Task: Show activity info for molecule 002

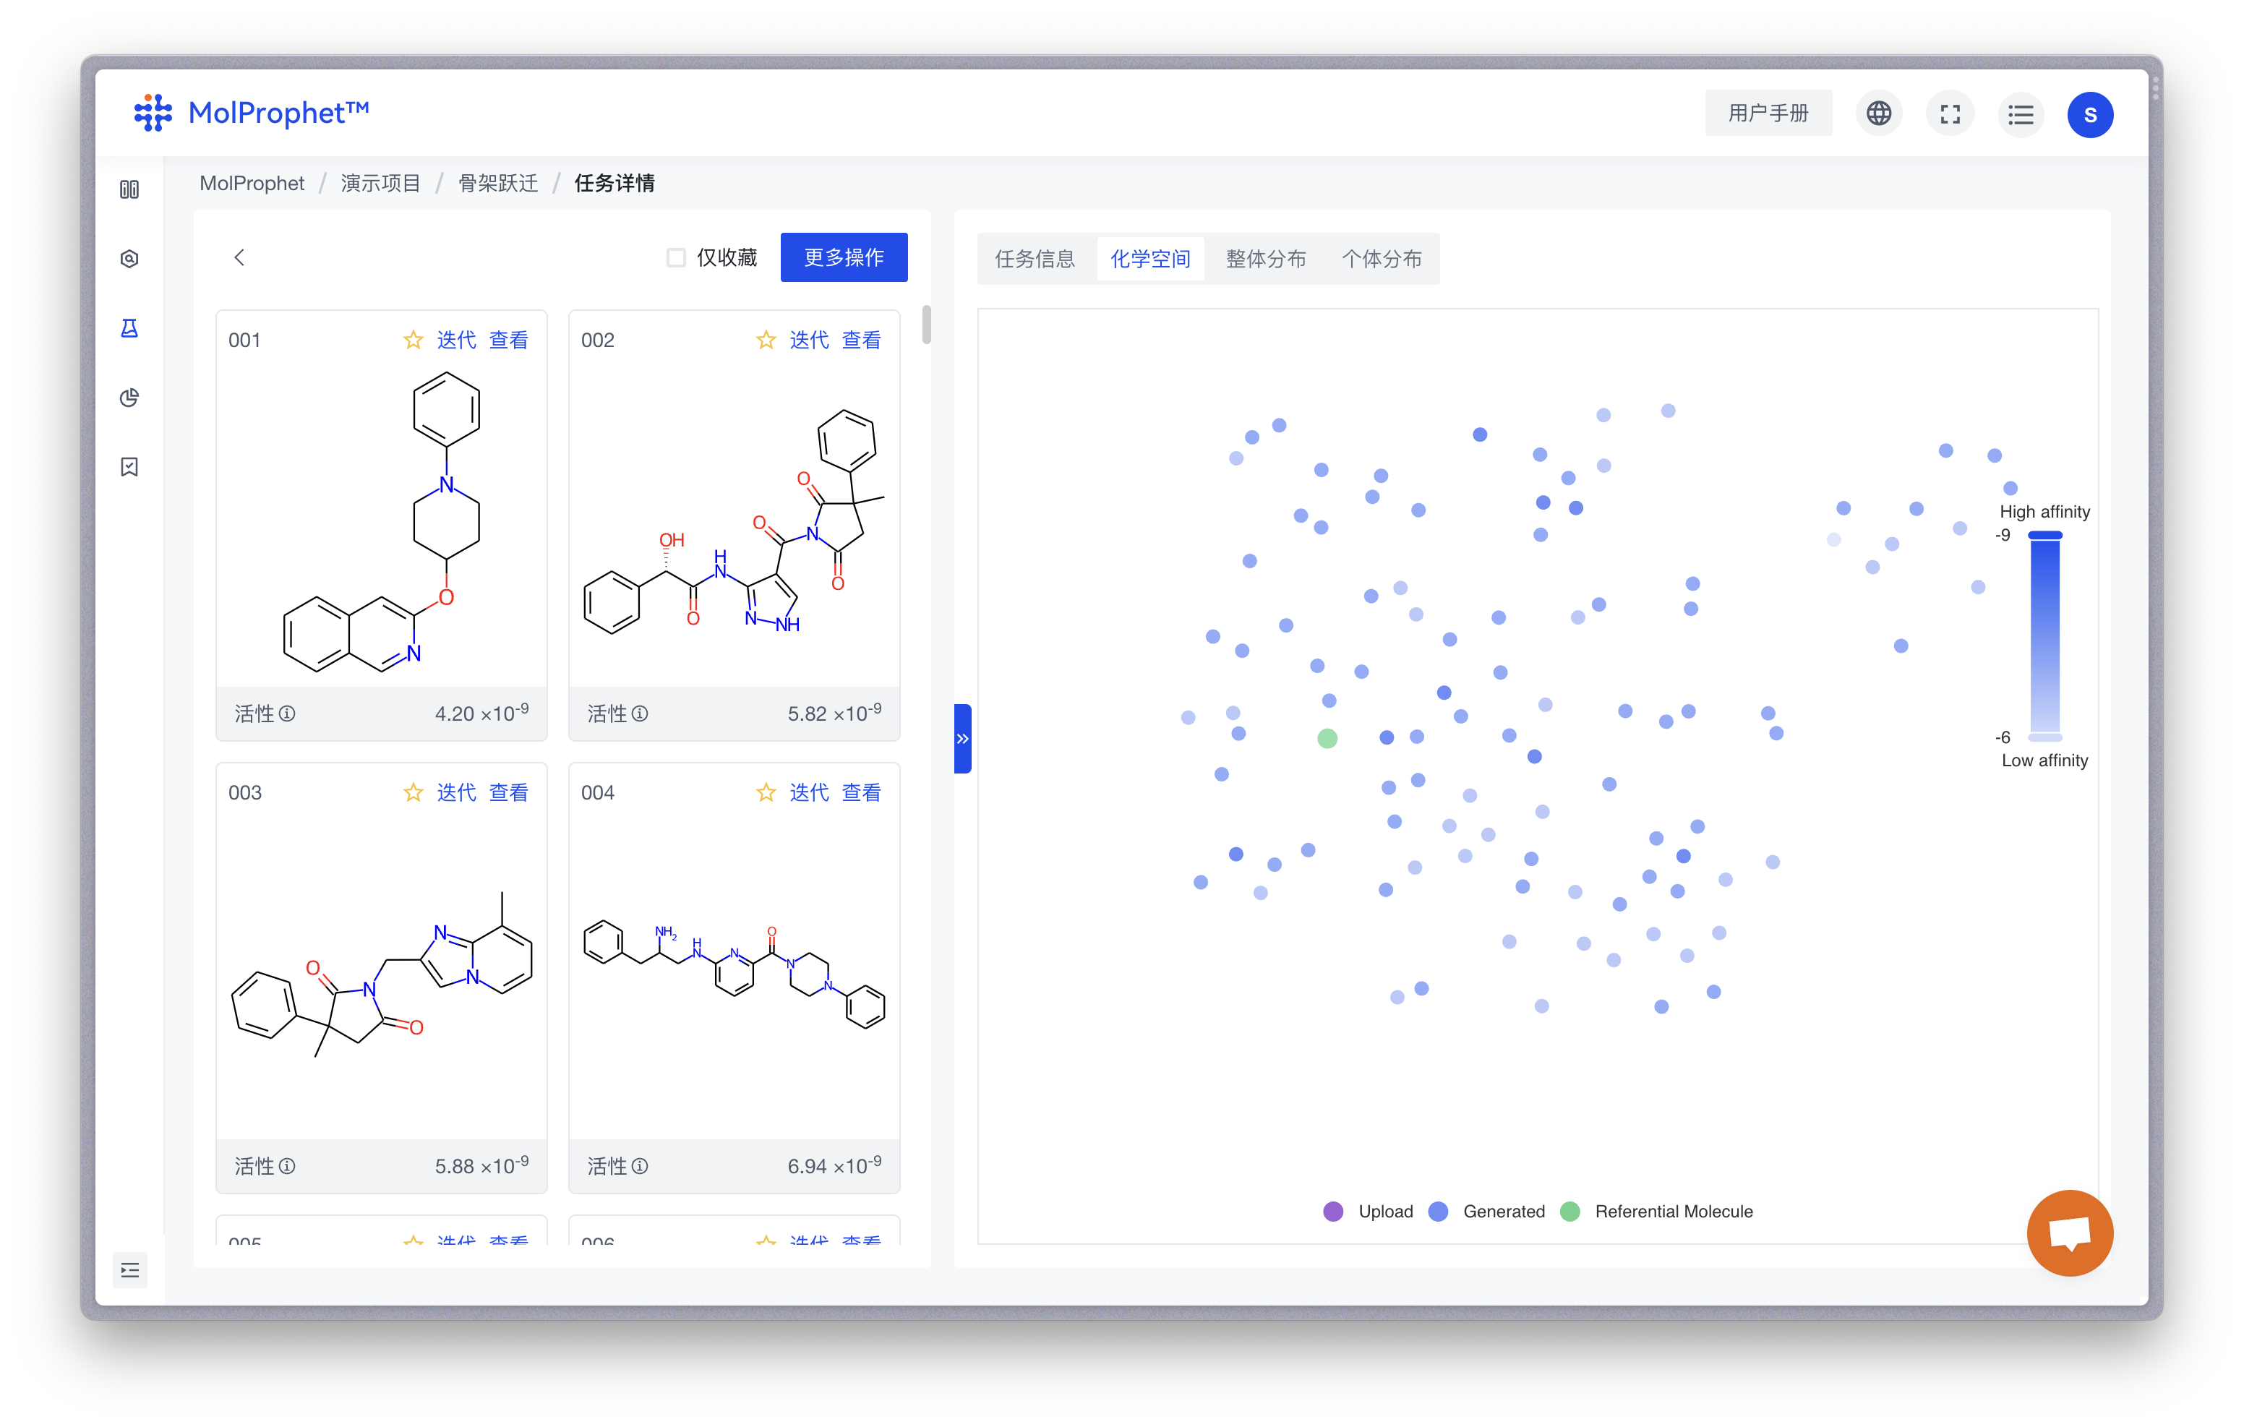Action: pos(641,714)
